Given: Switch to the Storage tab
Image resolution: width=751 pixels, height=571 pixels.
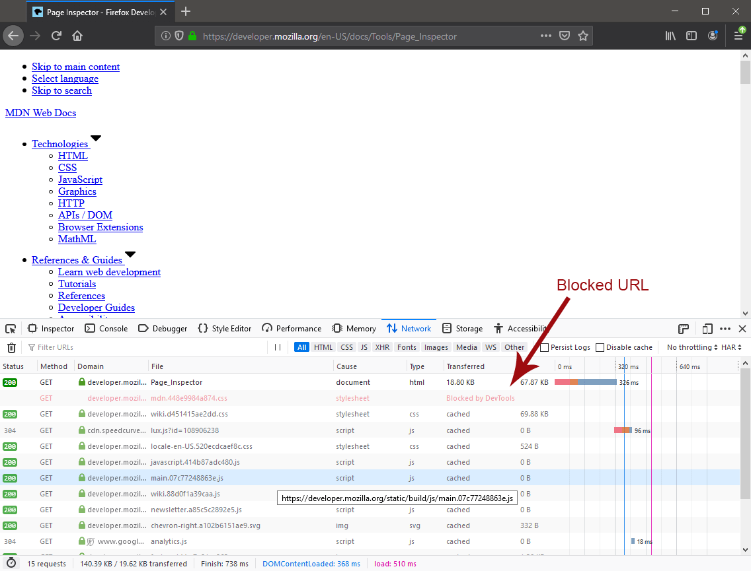Looking at the screenshot, I should [x=462, y=329].
